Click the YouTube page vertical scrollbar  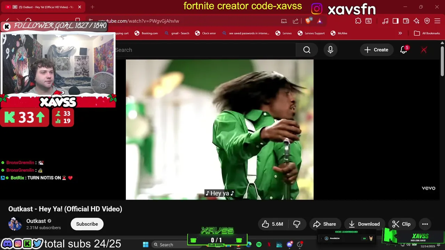[442, 61]
